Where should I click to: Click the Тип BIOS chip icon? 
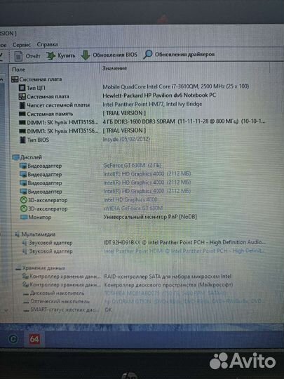pos(22,140)
